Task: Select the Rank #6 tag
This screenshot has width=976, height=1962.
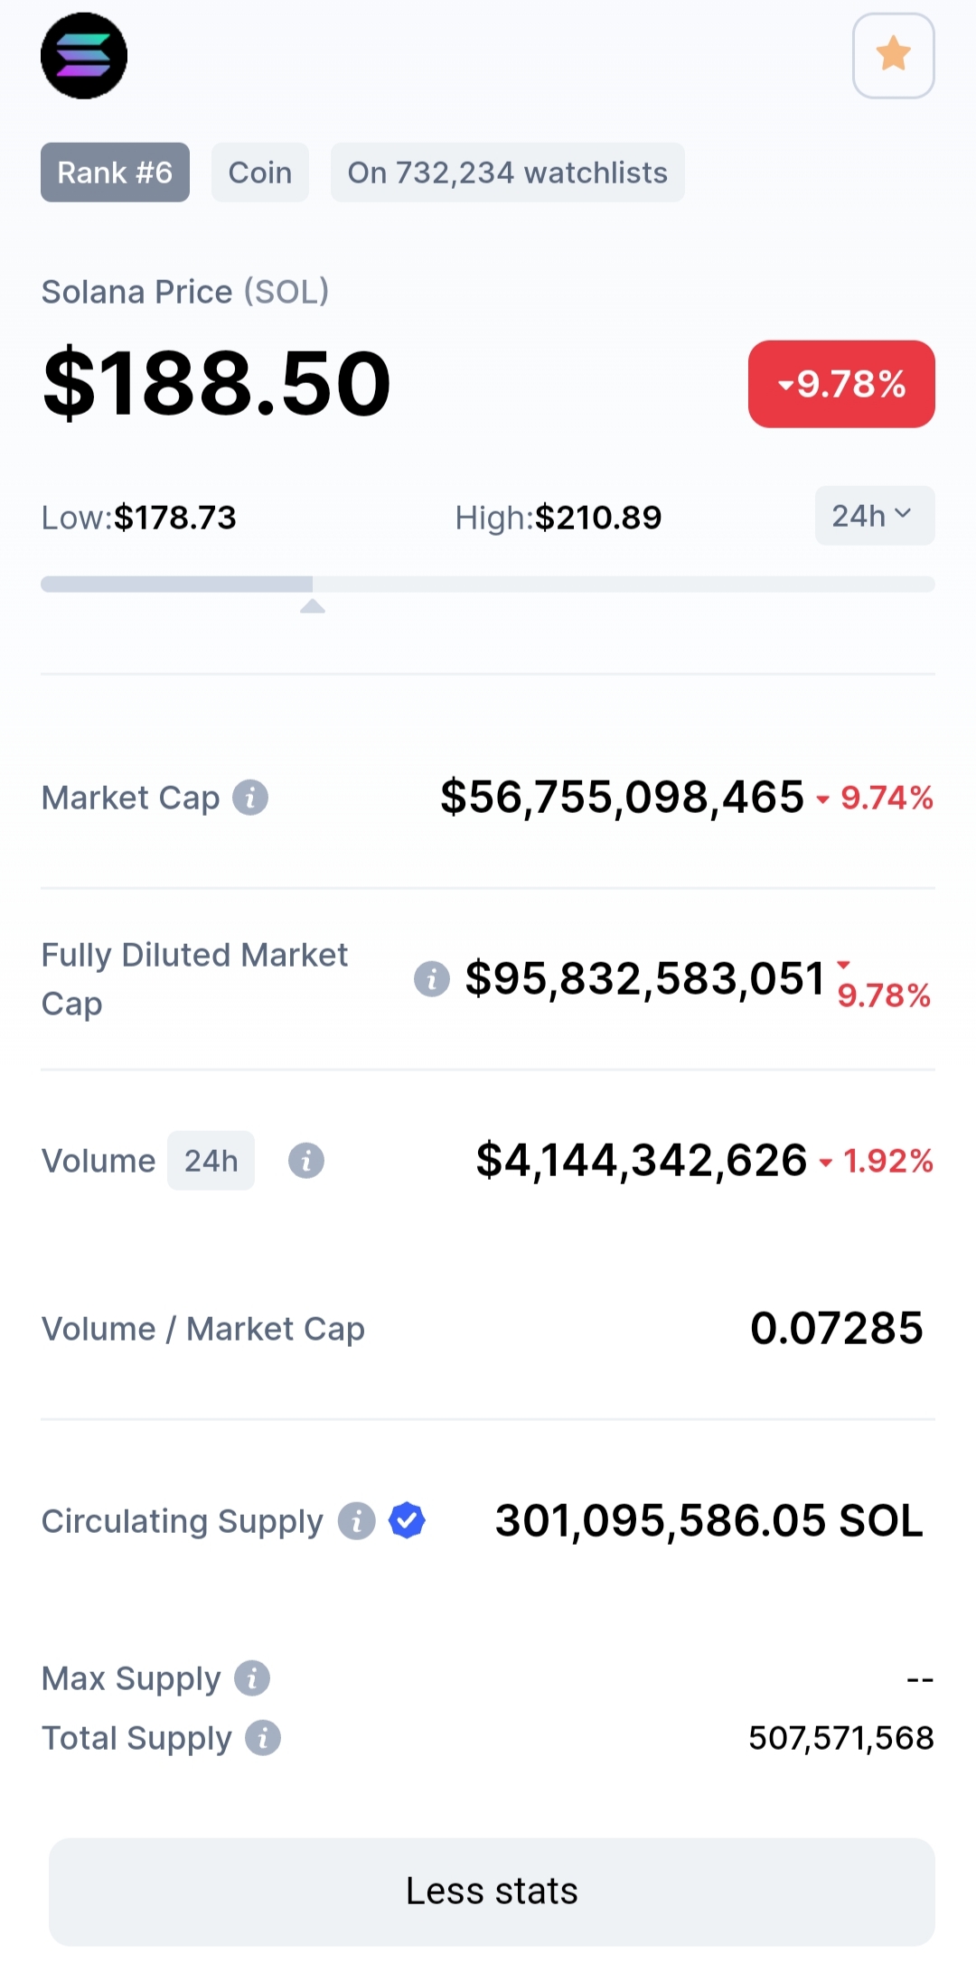Action: 115,173
